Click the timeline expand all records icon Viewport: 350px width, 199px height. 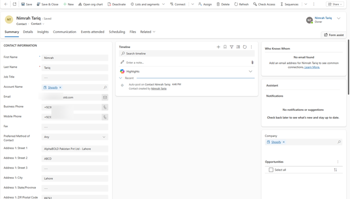(x=238, y=47)
